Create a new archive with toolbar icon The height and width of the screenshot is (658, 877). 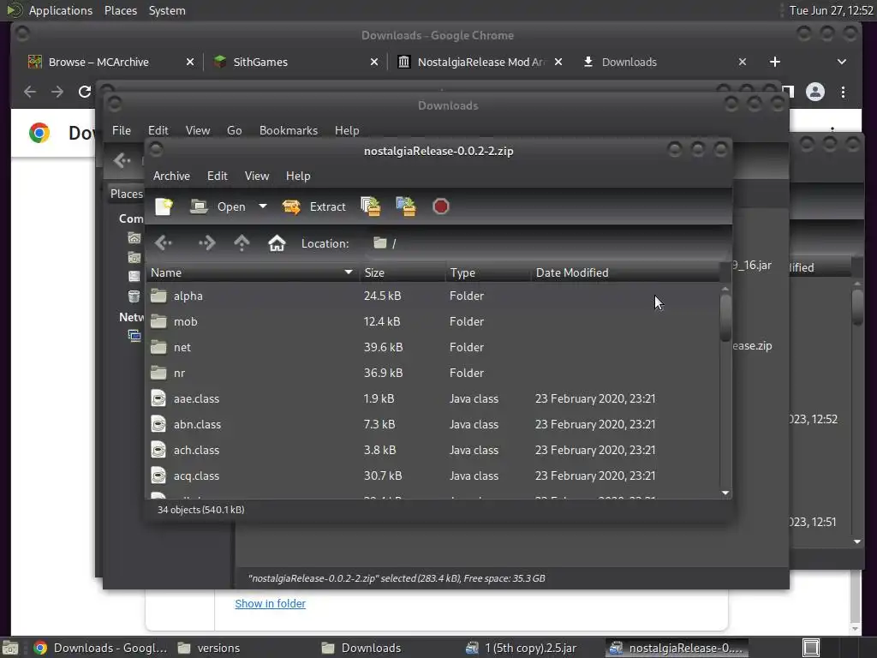point(164,206)
